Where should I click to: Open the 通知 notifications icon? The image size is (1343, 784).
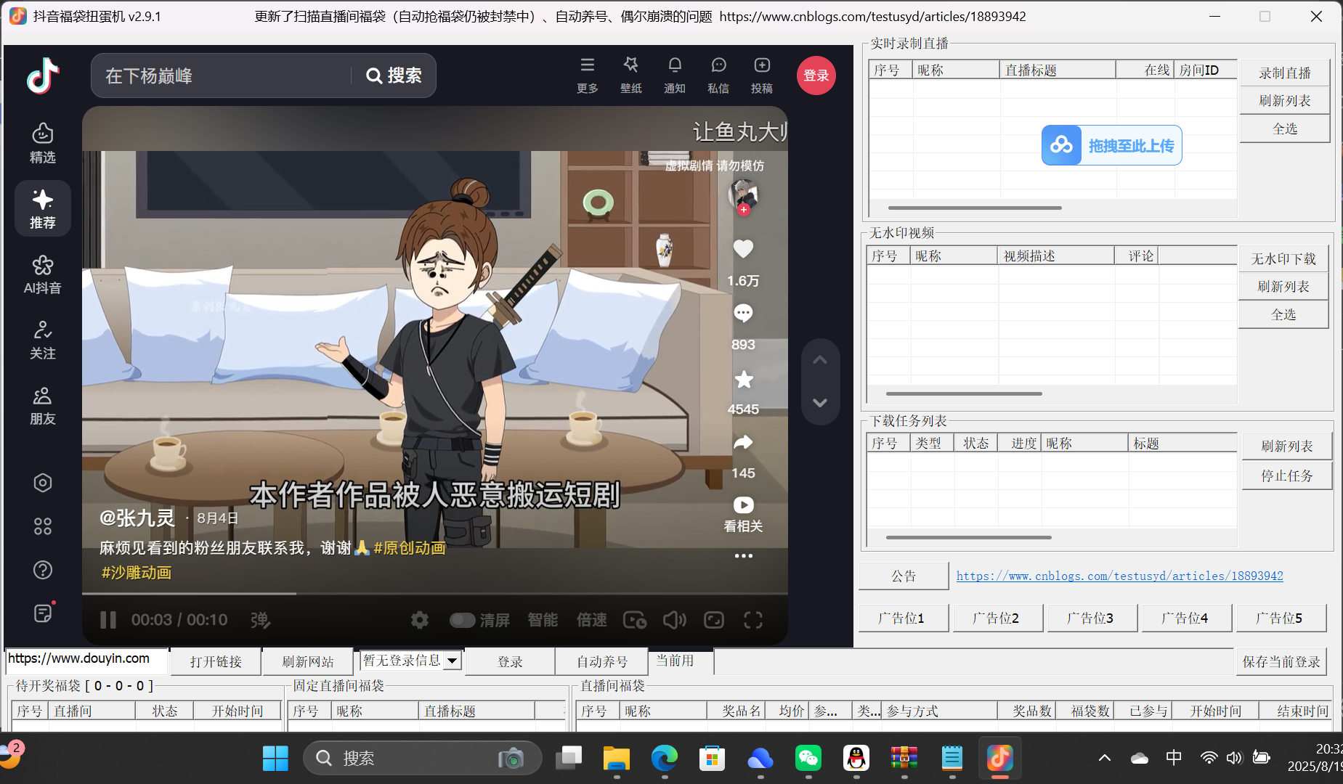tap(674, 75)
